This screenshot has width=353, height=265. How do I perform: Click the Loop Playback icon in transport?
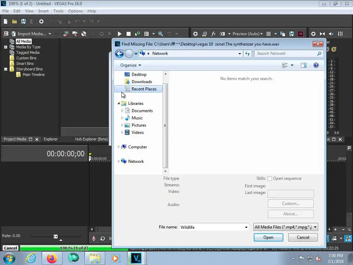102,238
